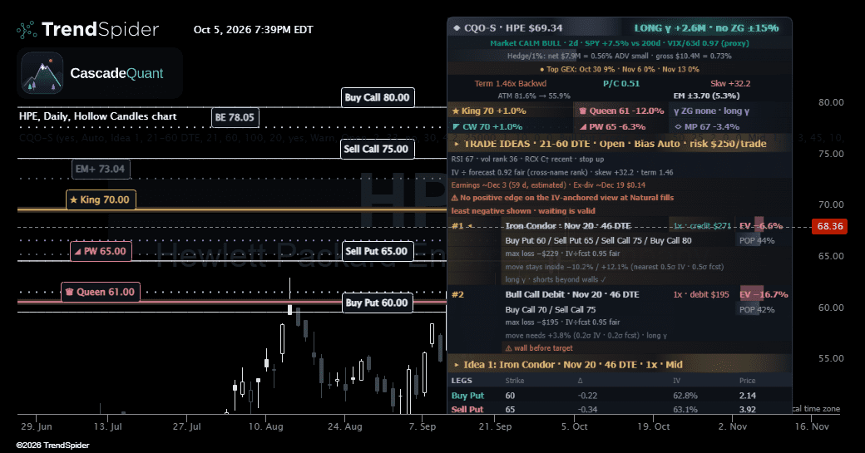Screen dimensions: 865x453
Task: Click the P/C 0.51 value
Action: (x=621, y=84)
